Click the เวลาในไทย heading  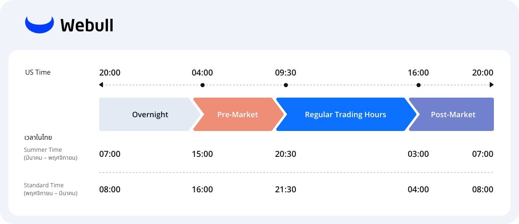(x=38, y=137)
